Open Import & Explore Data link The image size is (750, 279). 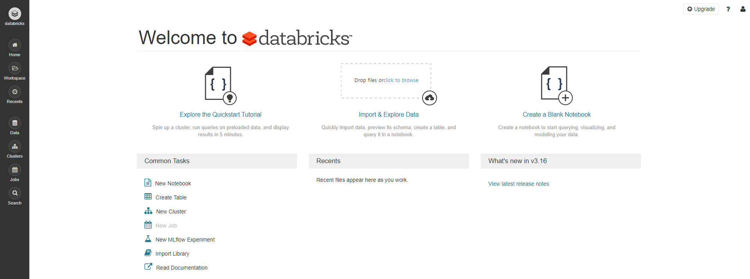(388, 114)
